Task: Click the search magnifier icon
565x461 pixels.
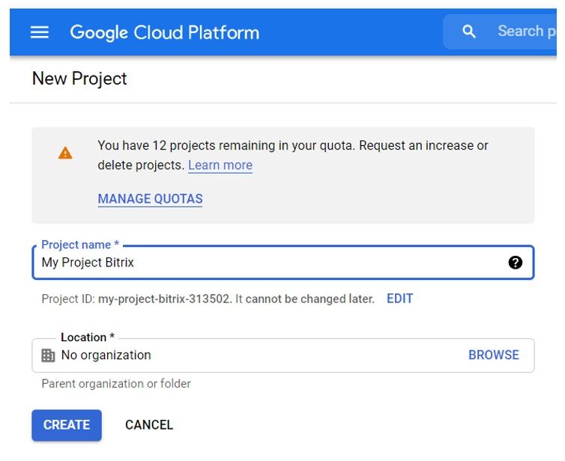Action: point(469,31)
